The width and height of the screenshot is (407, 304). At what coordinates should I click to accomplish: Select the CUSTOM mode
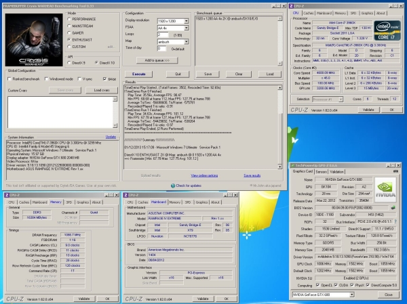point(69,47)
